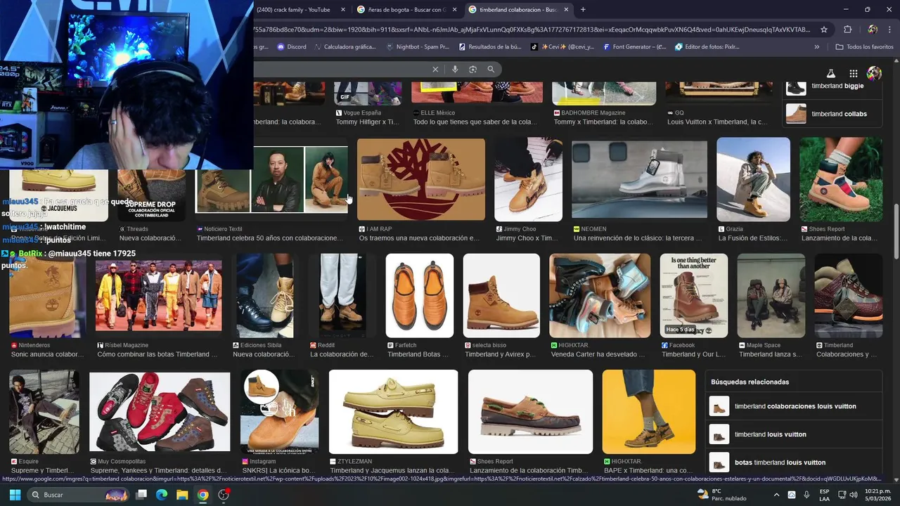Open the Todos los favoritos folder

tap(864, 47)
